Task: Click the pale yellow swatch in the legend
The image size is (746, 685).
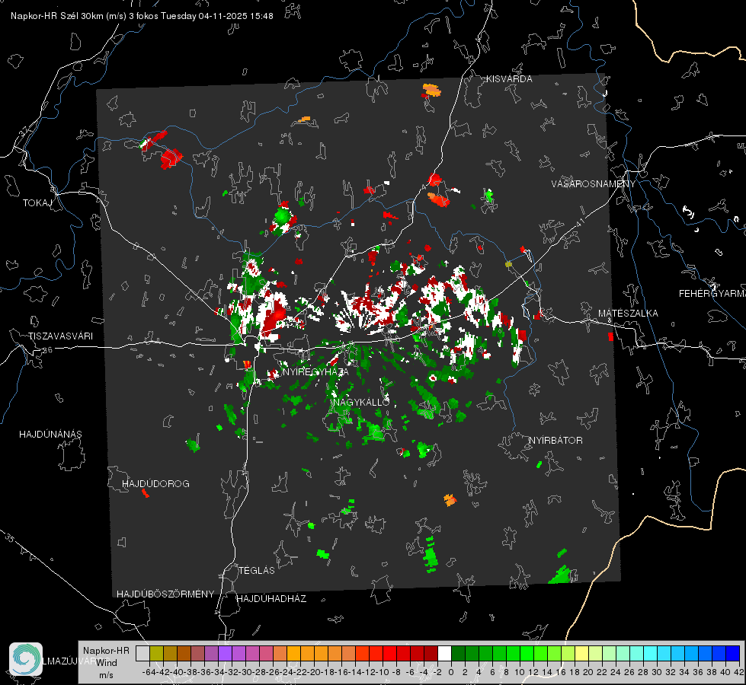Action: [582, 653]
